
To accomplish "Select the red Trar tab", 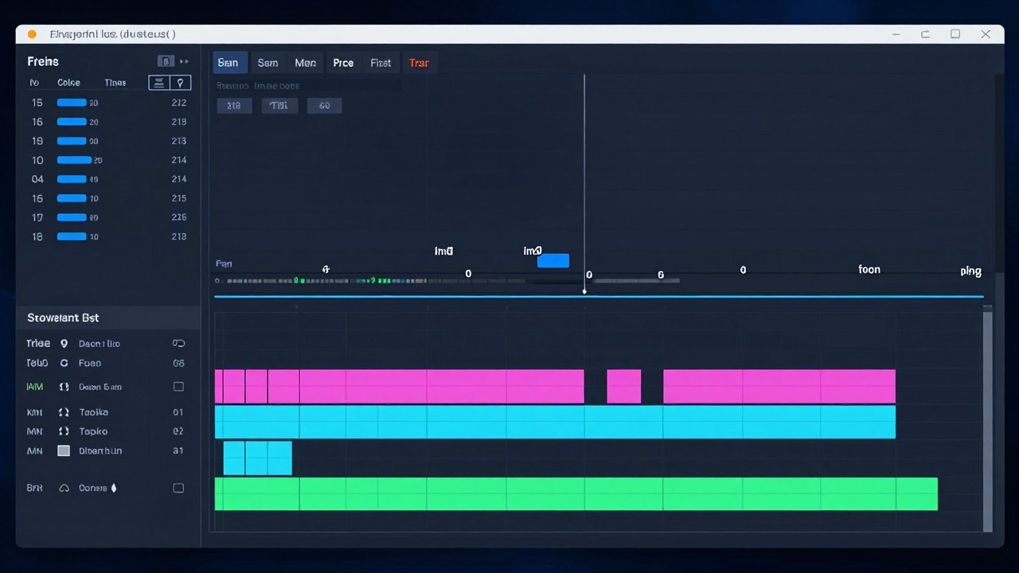I will [419, 63].
